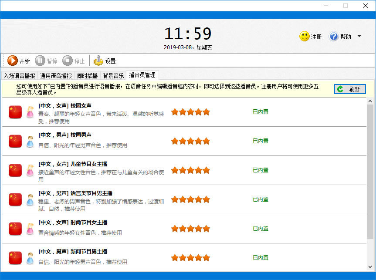Screen dimensions: 376x280
Task: Open the 即时插播 tab
Action: coord(87,76)
